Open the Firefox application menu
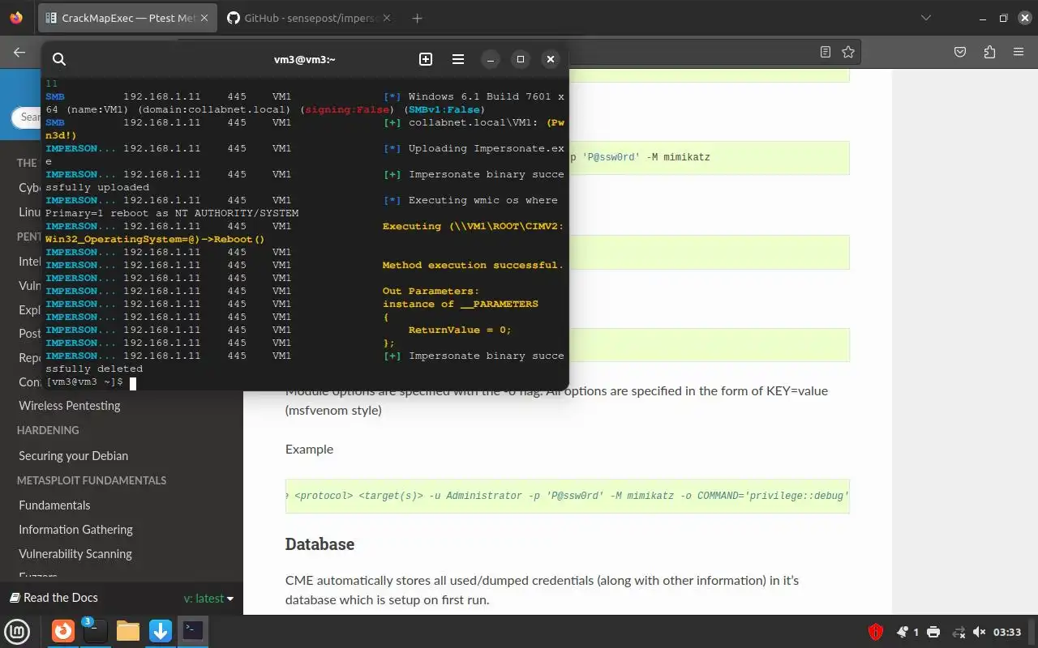The width and height of the screenshot is (1038, 648). coord(1019,52)
